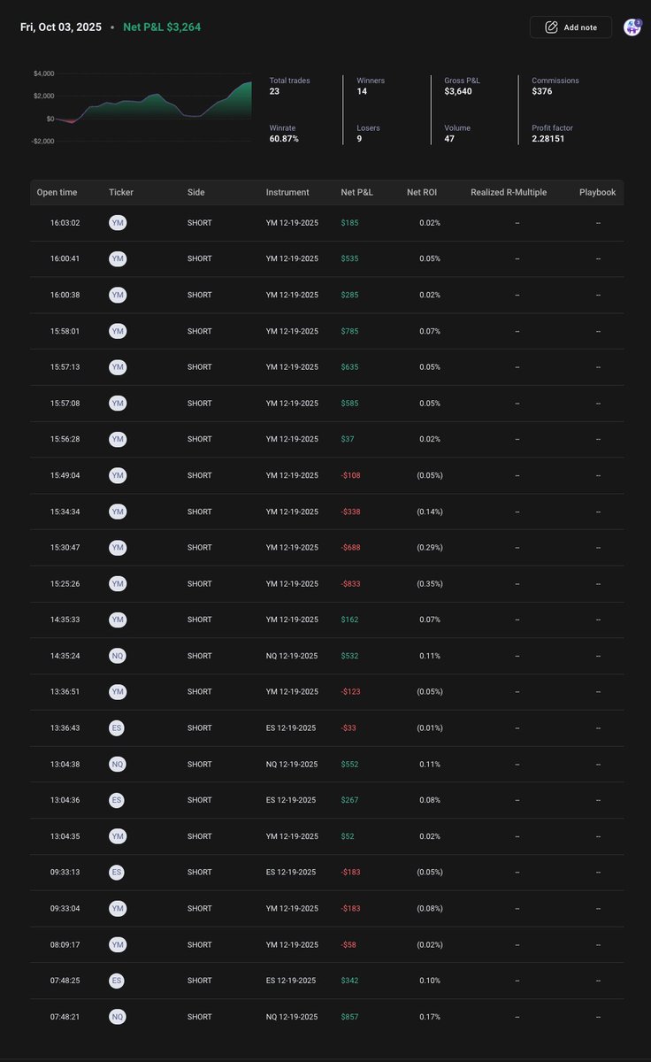
Task: Click the Winrate value 60.87%
Action: [284, 139]
